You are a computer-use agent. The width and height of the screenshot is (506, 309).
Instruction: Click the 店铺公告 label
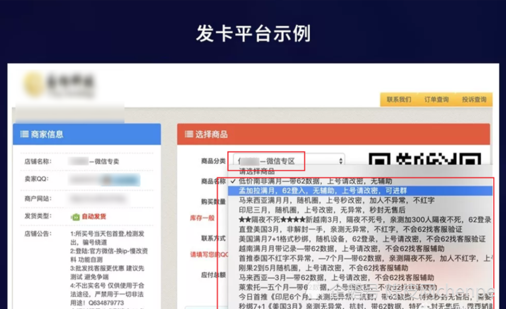[x=38, y=234]
